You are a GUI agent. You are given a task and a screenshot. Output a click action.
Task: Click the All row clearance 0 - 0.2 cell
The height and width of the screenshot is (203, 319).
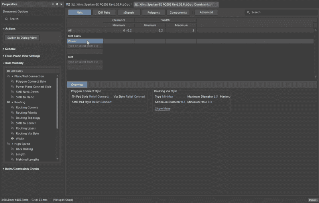pyautogui.click(x=118, y=31)
